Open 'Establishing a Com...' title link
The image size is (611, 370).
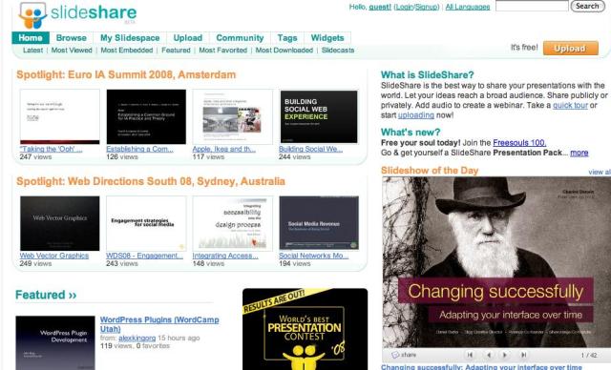140,149
